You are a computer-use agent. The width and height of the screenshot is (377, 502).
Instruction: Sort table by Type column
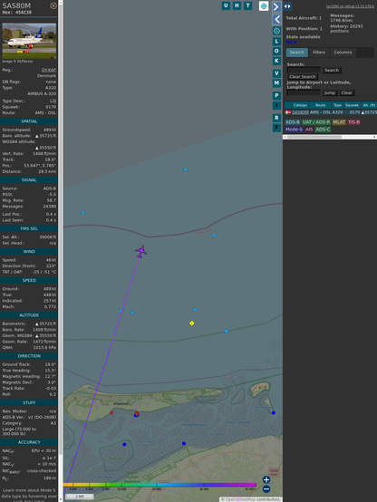click(338, 105)
